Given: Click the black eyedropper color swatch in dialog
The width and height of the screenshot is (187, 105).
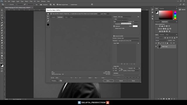Looking at the screenshot, I should pos(48,24).
